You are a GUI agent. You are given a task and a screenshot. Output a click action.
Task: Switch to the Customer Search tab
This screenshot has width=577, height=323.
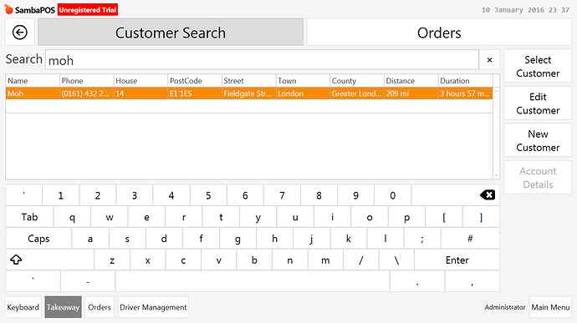[x=171, y=33]
